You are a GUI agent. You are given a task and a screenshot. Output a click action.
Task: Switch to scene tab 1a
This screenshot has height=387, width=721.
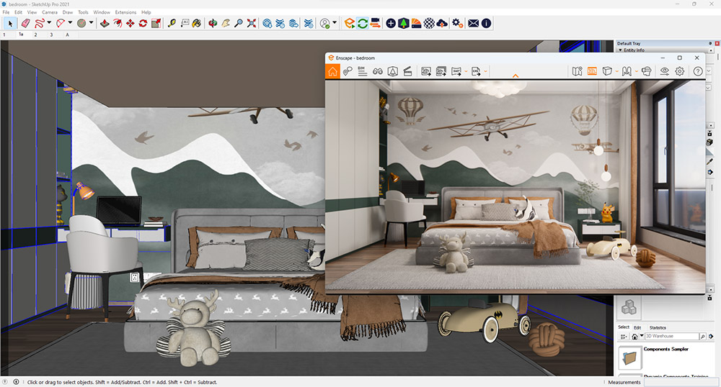click(x=21, y=35)
